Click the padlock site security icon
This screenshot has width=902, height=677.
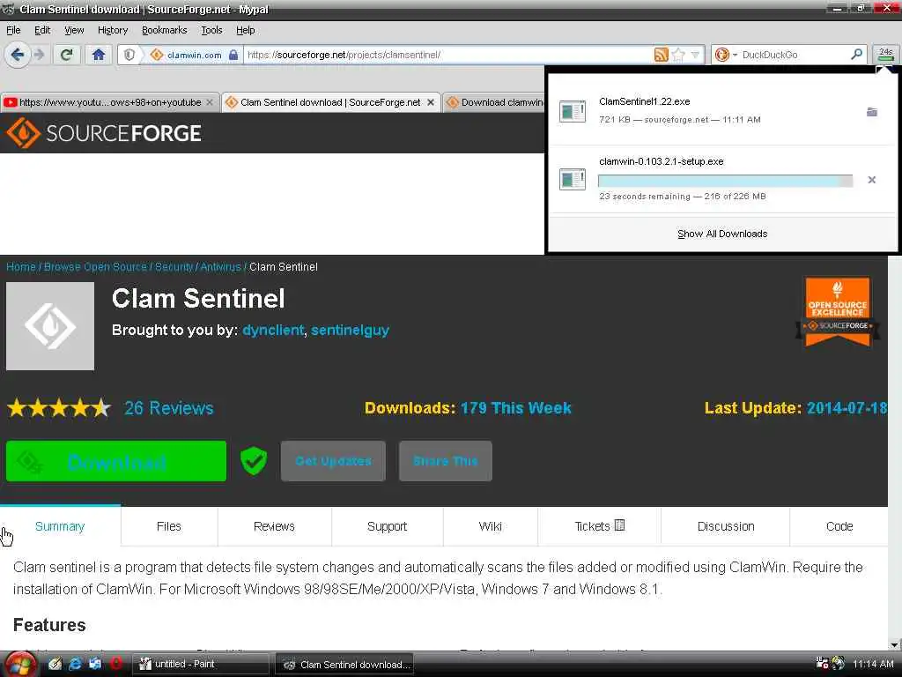click(x=233, y=55)
